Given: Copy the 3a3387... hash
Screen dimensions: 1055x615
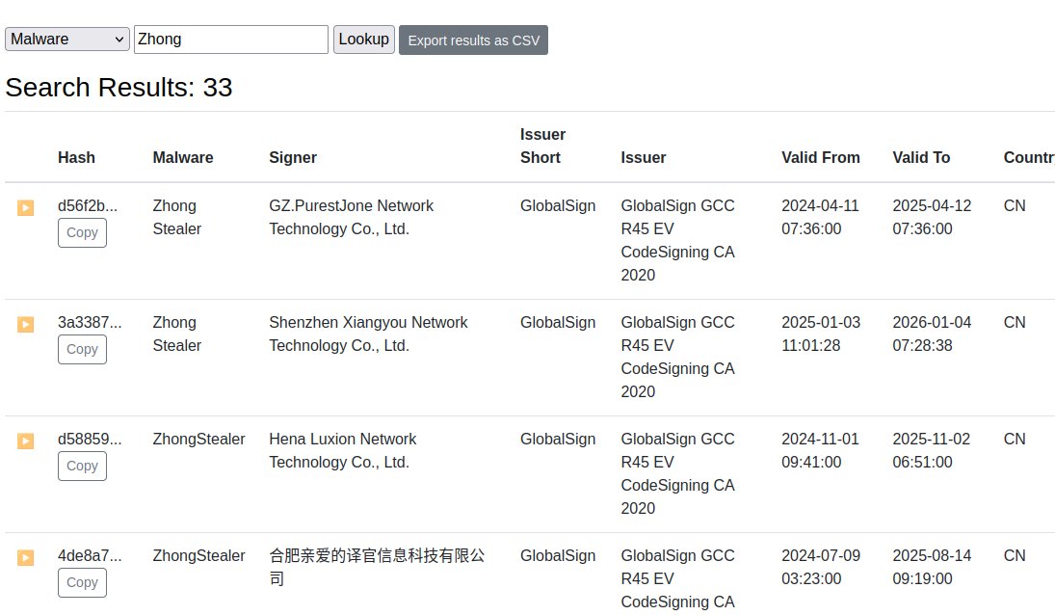Looking at the screenshot, I should point(82,349).
